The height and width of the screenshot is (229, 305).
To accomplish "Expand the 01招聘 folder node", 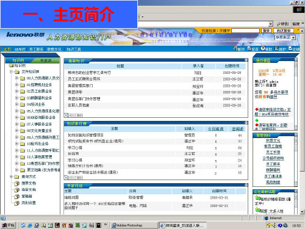I will click(x=16, y=85).
